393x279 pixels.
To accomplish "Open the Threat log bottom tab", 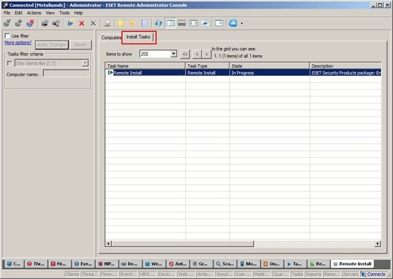I will [36, 264].
